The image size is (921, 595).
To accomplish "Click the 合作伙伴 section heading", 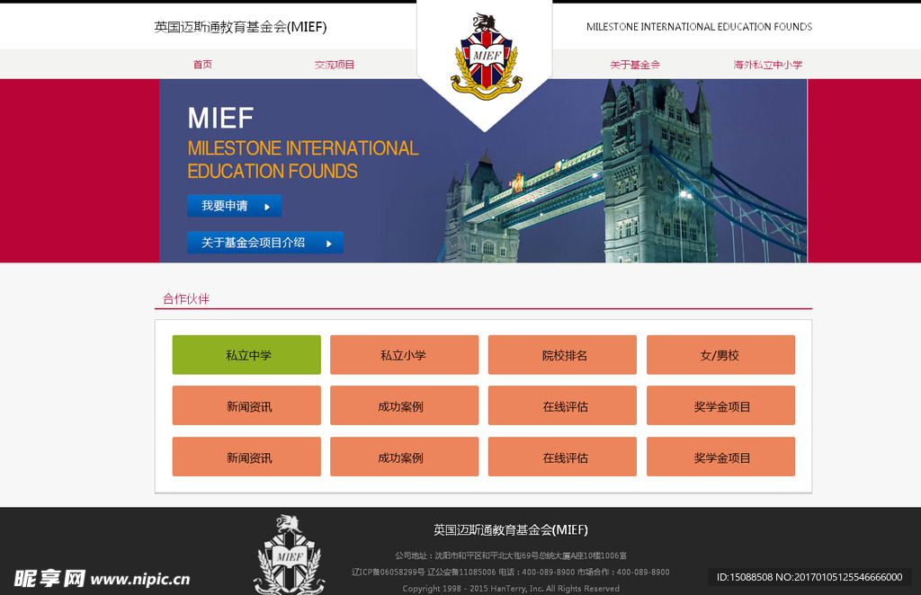I will tap(184, 297).
